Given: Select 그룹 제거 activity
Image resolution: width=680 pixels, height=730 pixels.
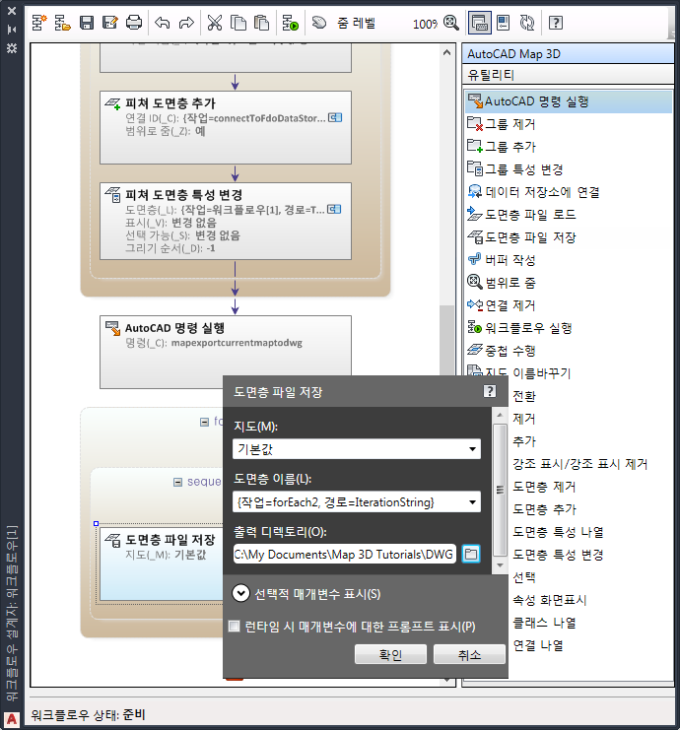Looking at the screenshot, I should tap(569, 124).
